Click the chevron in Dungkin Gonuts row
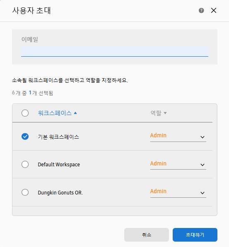The width and height of the screenshot is (229, 247). (x=202, y=193)
